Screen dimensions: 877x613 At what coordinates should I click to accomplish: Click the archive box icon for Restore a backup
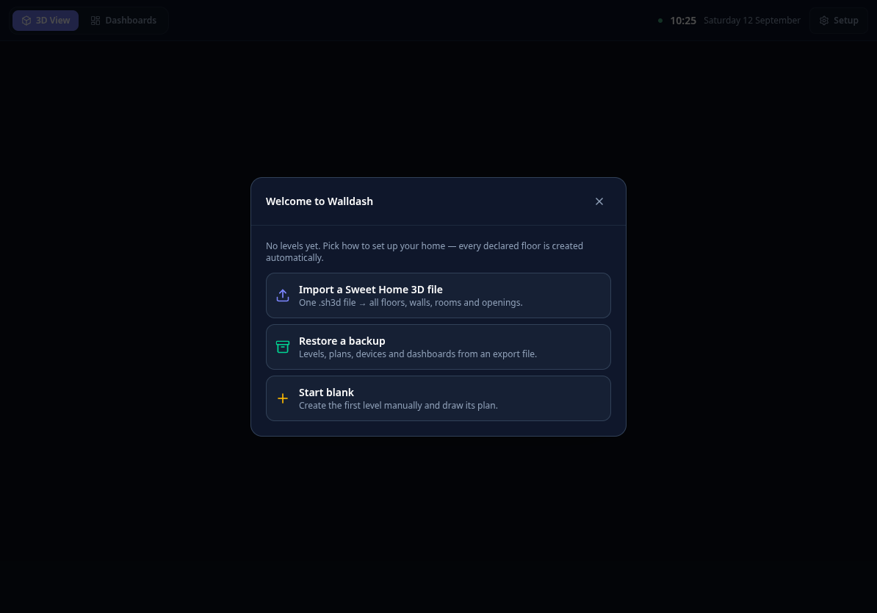pos(283,347)
